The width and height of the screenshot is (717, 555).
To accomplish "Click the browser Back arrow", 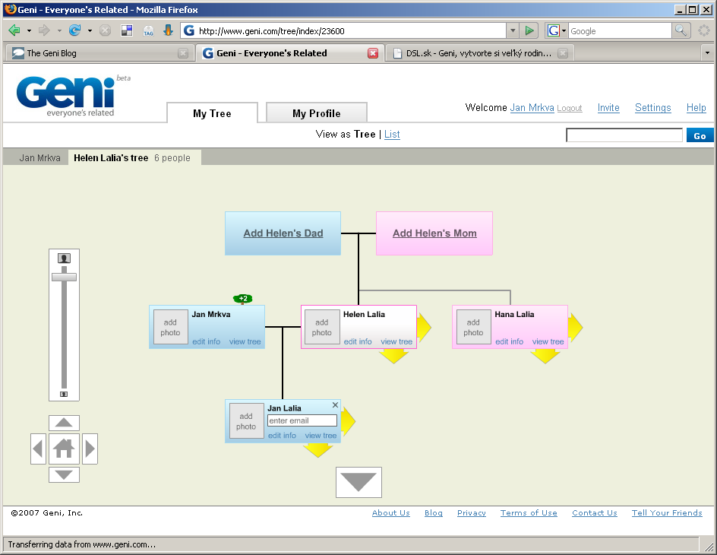I will pos(14,30).
